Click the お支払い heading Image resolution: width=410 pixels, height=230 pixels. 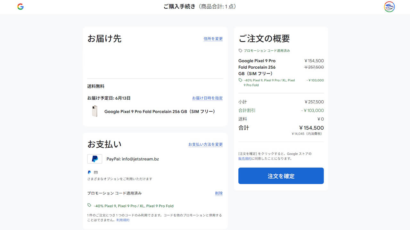[104, 144]
